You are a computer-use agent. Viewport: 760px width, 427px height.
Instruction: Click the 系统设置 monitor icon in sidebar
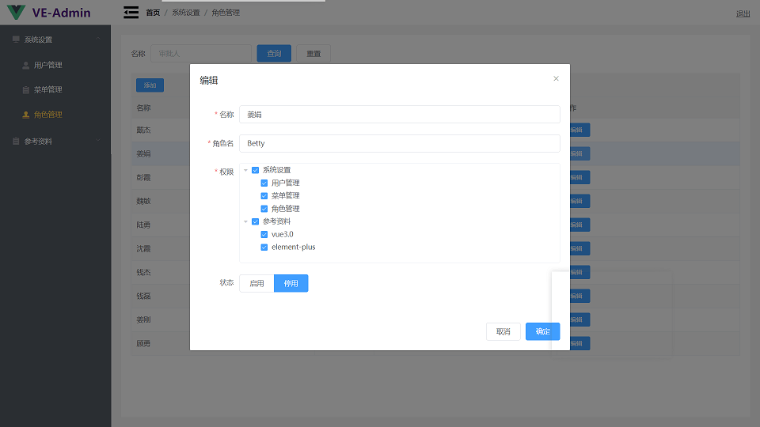(16, 40)
